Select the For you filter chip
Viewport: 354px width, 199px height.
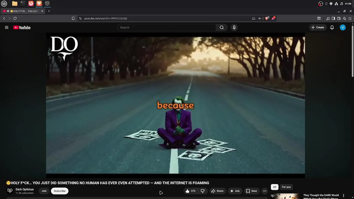tap(286, 187)
